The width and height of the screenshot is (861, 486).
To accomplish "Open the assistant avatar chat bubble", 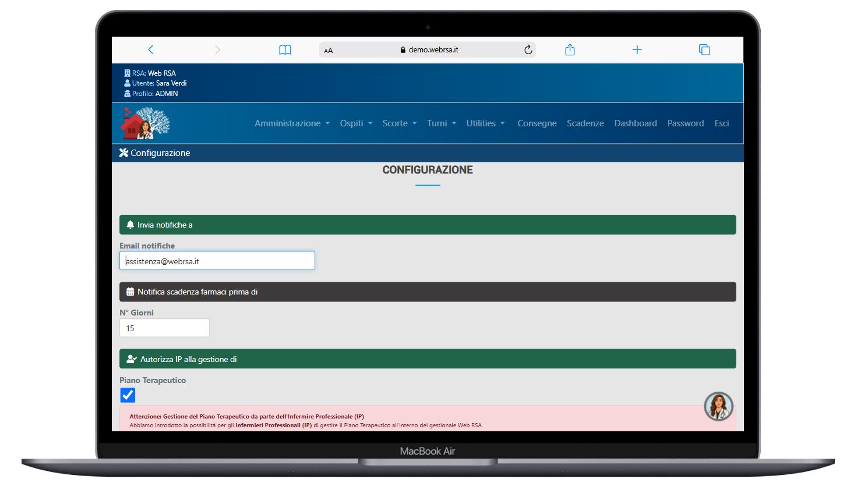I will tap(718, 406).
